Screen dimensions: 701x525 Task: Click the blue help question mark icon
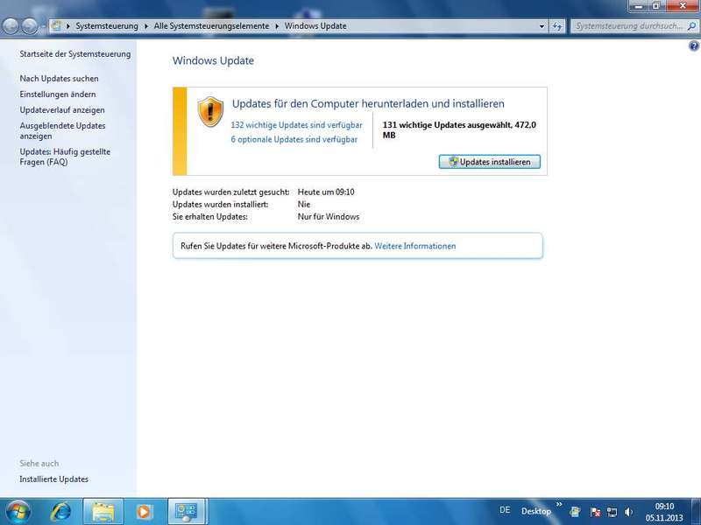[x=694, y=45]
